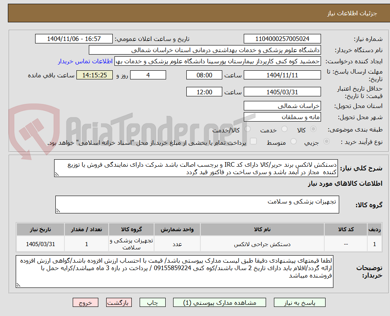Select the جزیی purchase type radio

[326, 141]
